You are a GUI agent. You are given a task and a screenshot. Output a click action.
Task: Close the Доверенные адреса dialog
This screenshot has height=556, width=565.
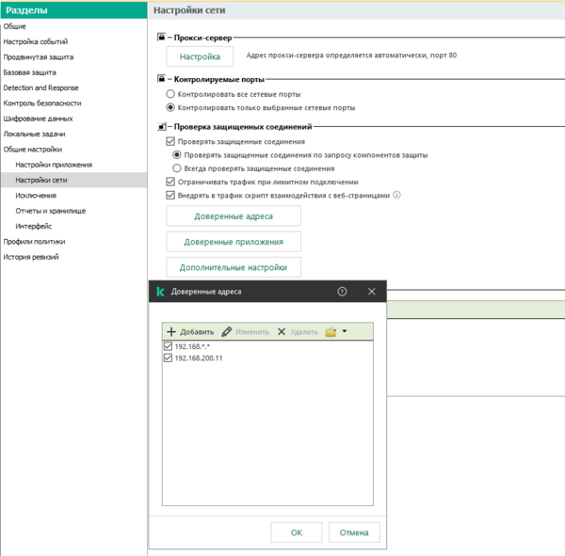click(371, 292)
